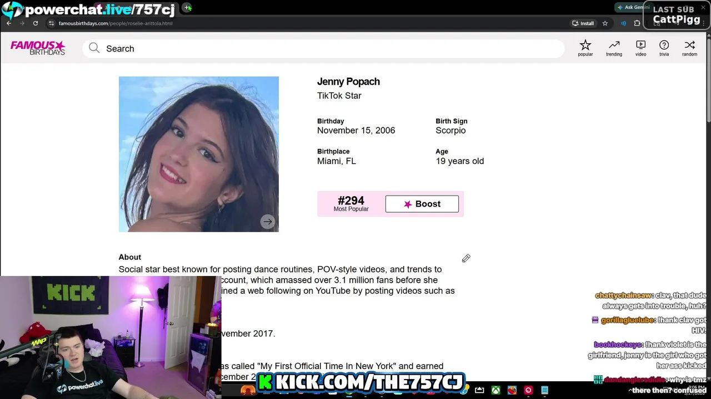
Task: Click the Famous Birthdays logo
Action: (38, 48)
